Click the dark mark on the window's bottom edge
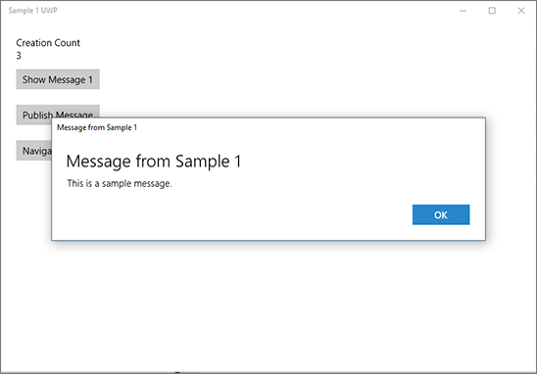Image resolution: width=537 pixels, height=374 pixels. pyautogui.click(x=177, y=372)
